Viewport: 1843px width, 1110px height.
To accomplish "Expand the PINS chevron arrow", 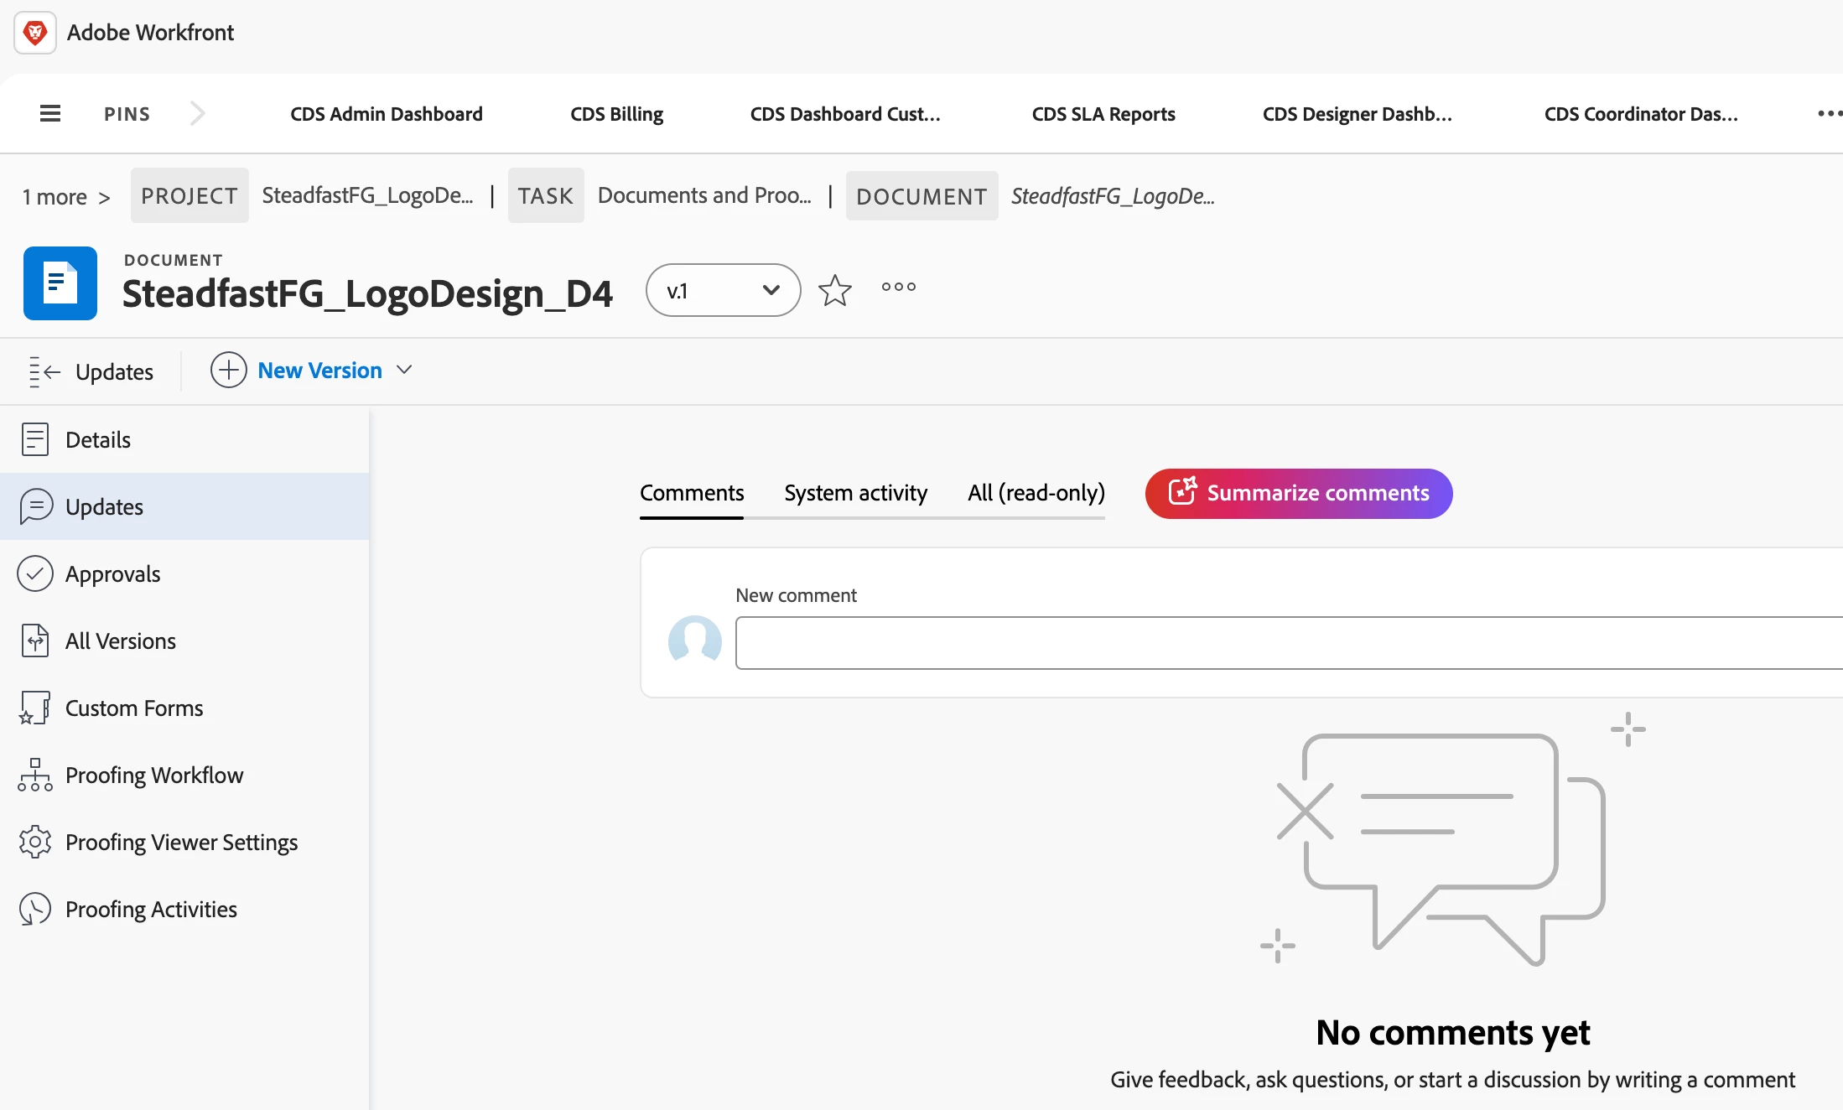I will click(x=197, y=113).
